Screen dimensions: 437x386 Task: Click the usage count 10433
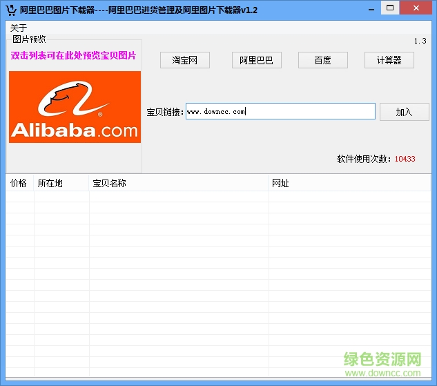pos(405,159)
